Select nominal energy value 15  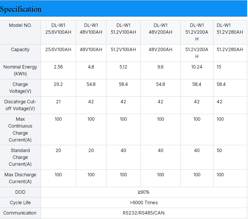point(219,67)
